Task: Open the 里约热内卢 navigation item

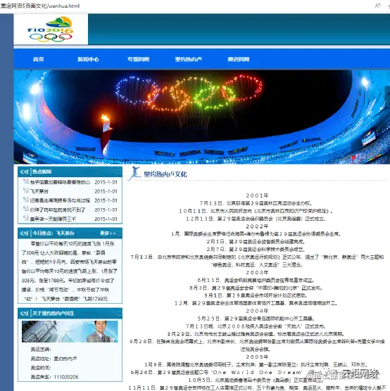Action: tap(188, 59)
